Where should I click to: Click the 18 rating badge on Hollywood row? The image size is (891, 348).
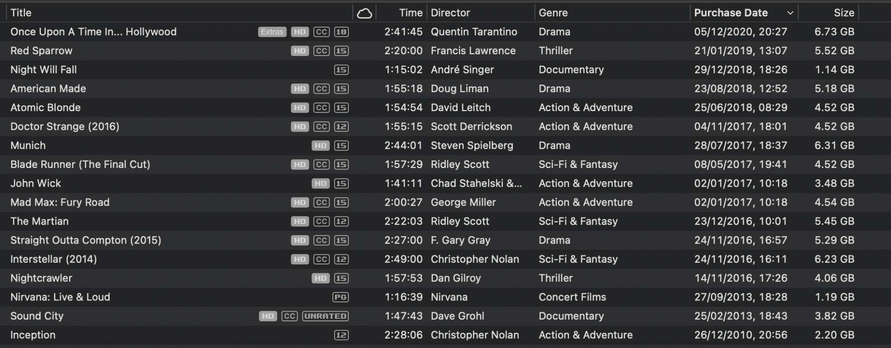[341, 32]
